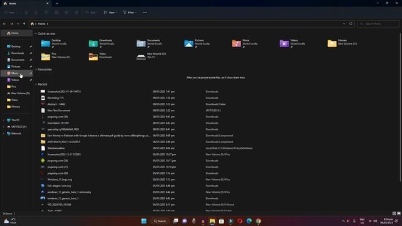
Task: Expand This PC in the navigation pane
Action: tap(3, 120)
